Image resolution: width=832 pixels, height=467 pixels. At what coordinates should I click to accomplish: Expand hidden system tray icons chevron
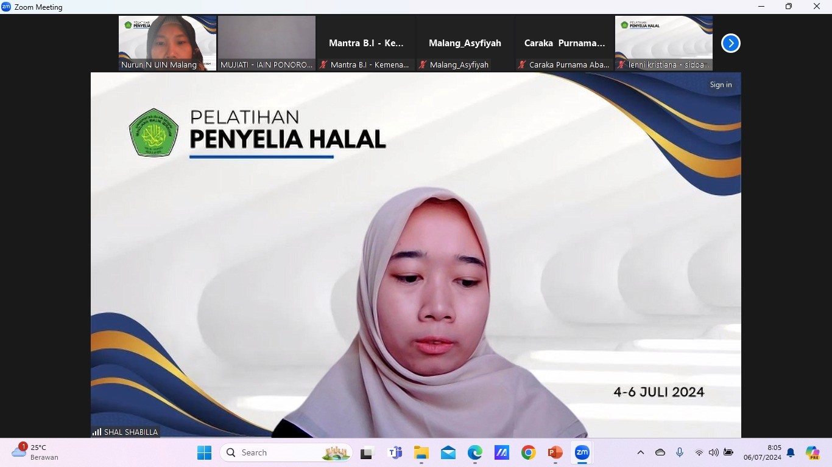tap(641, 452)
